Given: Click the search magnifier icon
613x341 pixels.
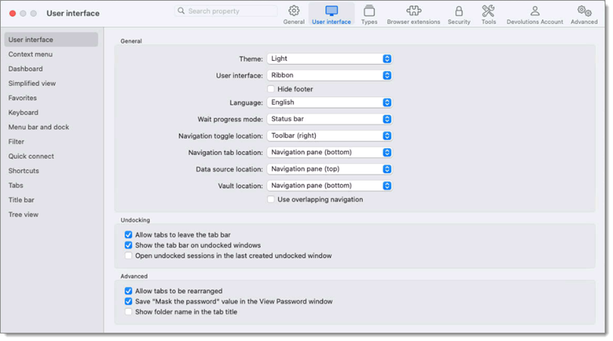Looking at the screenshot, I should point(181,11).
